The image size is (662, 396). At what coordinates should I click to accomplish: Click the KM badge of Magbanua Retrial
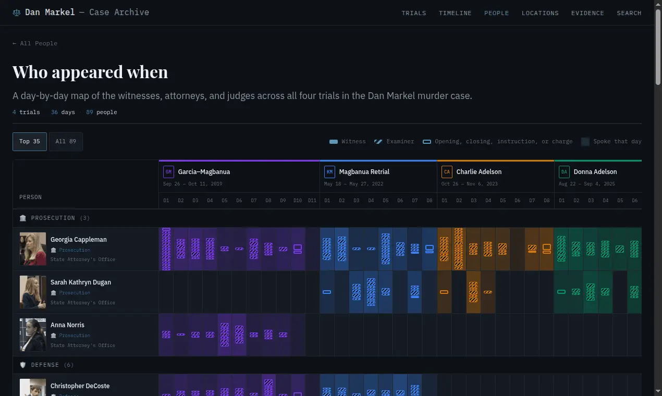click(329, 172)
